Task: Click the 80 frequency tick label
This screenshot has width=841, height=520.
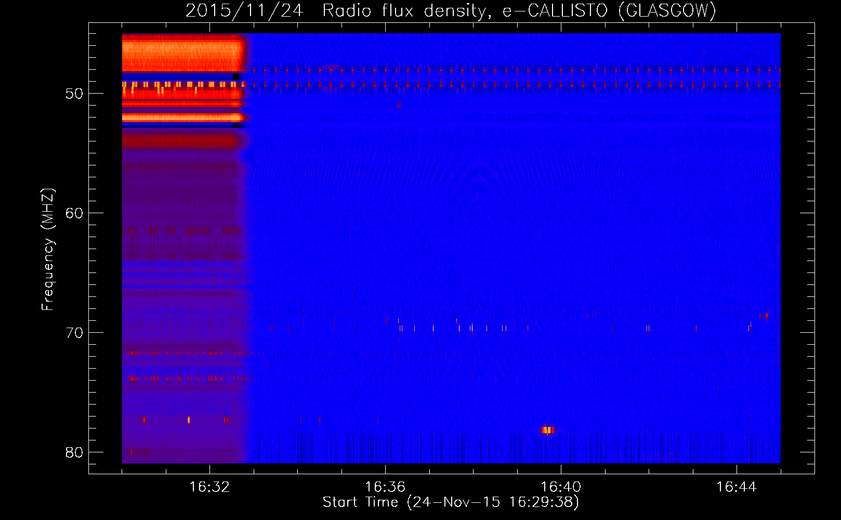Action: click(x=74, y=452)
